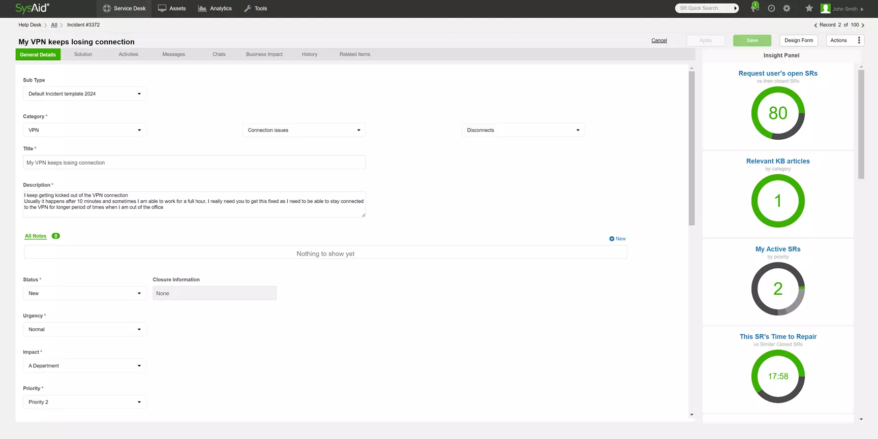Click the Design Form button
Screen dimensions: 878x439
click(799, 41)
